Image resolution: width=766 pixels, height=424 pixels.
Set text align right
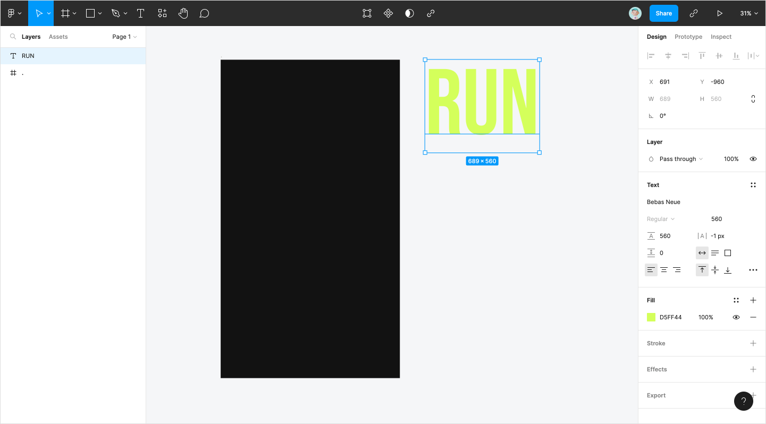tap(677, 270)
